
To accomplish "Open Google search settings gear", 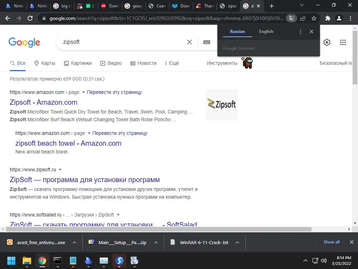I will [327, 42].
